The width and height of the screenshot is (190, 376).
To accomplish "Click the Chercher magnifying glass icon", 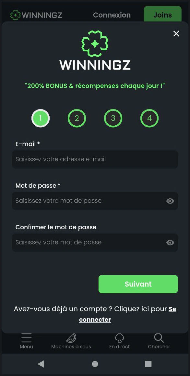I will (159, 338).
